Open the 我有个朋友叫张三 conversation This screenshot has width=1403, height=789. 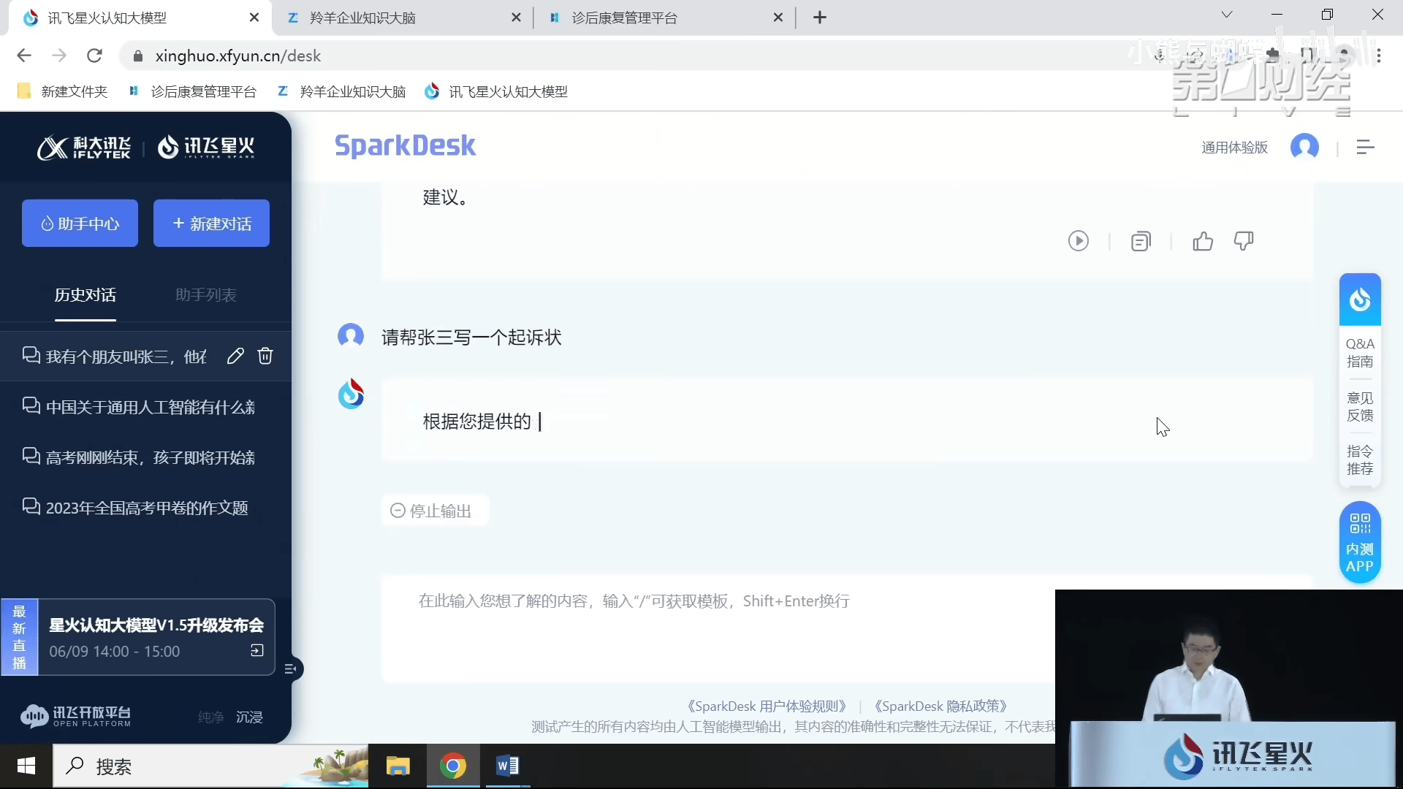coord(126,357)
